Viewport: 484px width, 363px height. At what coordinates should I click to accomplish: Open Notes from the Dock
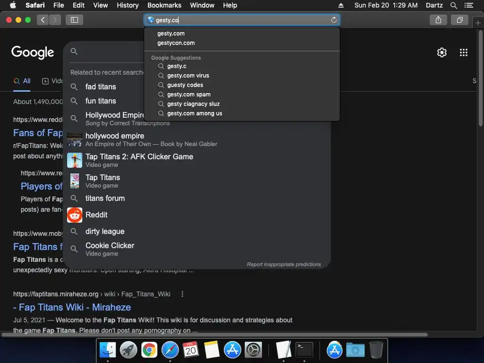[211, 350]
